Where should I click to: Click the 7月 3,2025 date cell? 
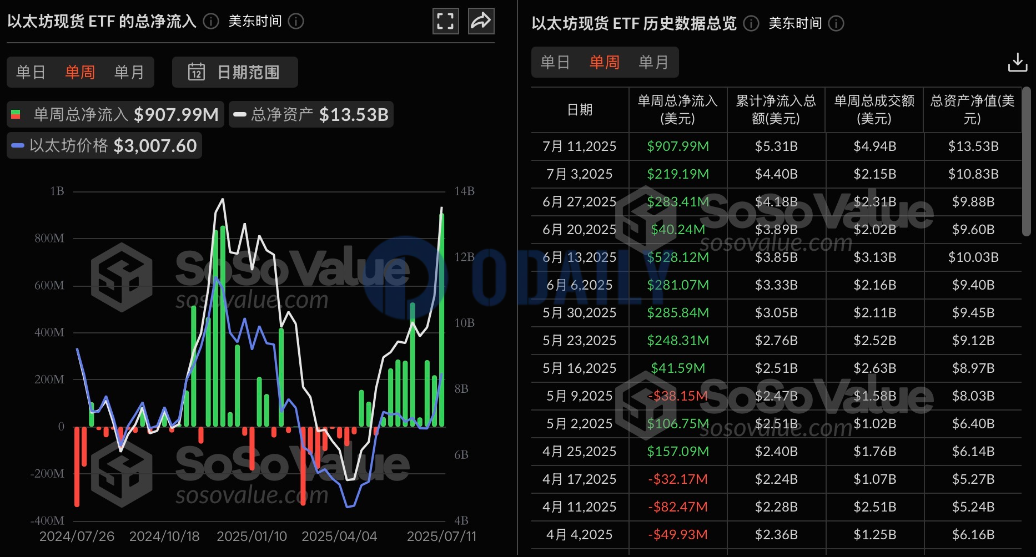(x=580, y=174)
